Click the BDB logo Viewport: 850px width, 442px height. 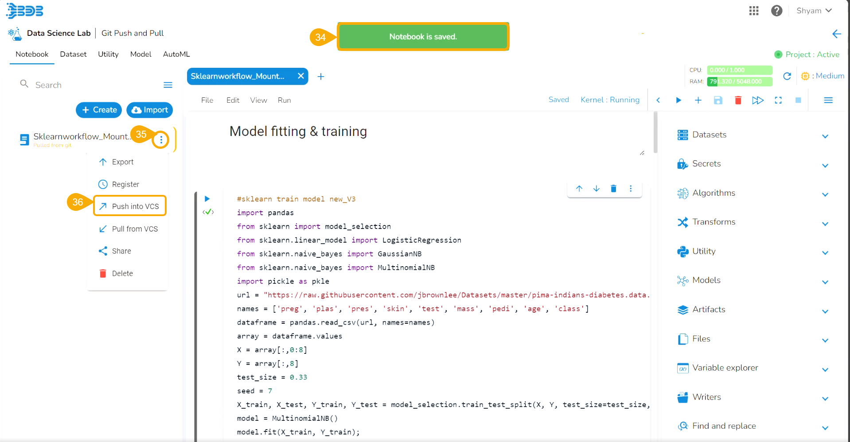click(x=25, y=11)
